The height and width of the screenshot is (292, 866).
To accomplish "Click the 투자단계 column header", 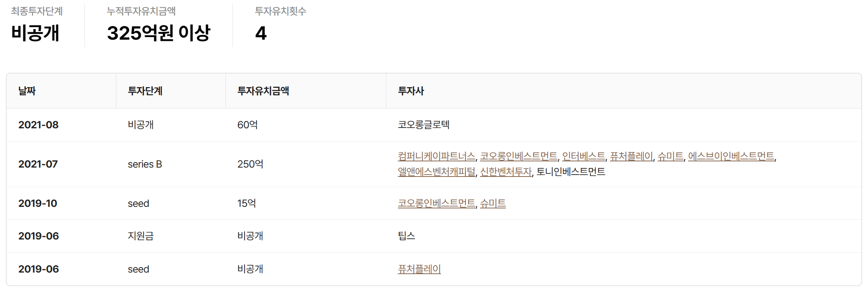I will coord(145,91).
